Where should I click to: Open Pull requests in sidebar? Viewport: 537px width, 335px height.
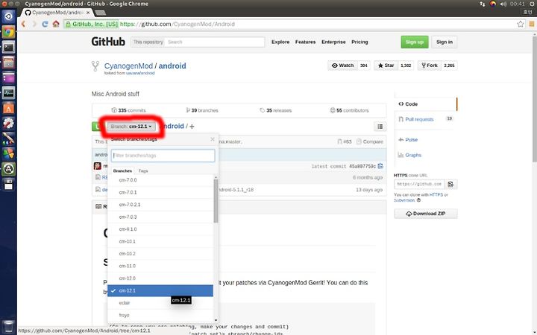click(x=419, y=119)
